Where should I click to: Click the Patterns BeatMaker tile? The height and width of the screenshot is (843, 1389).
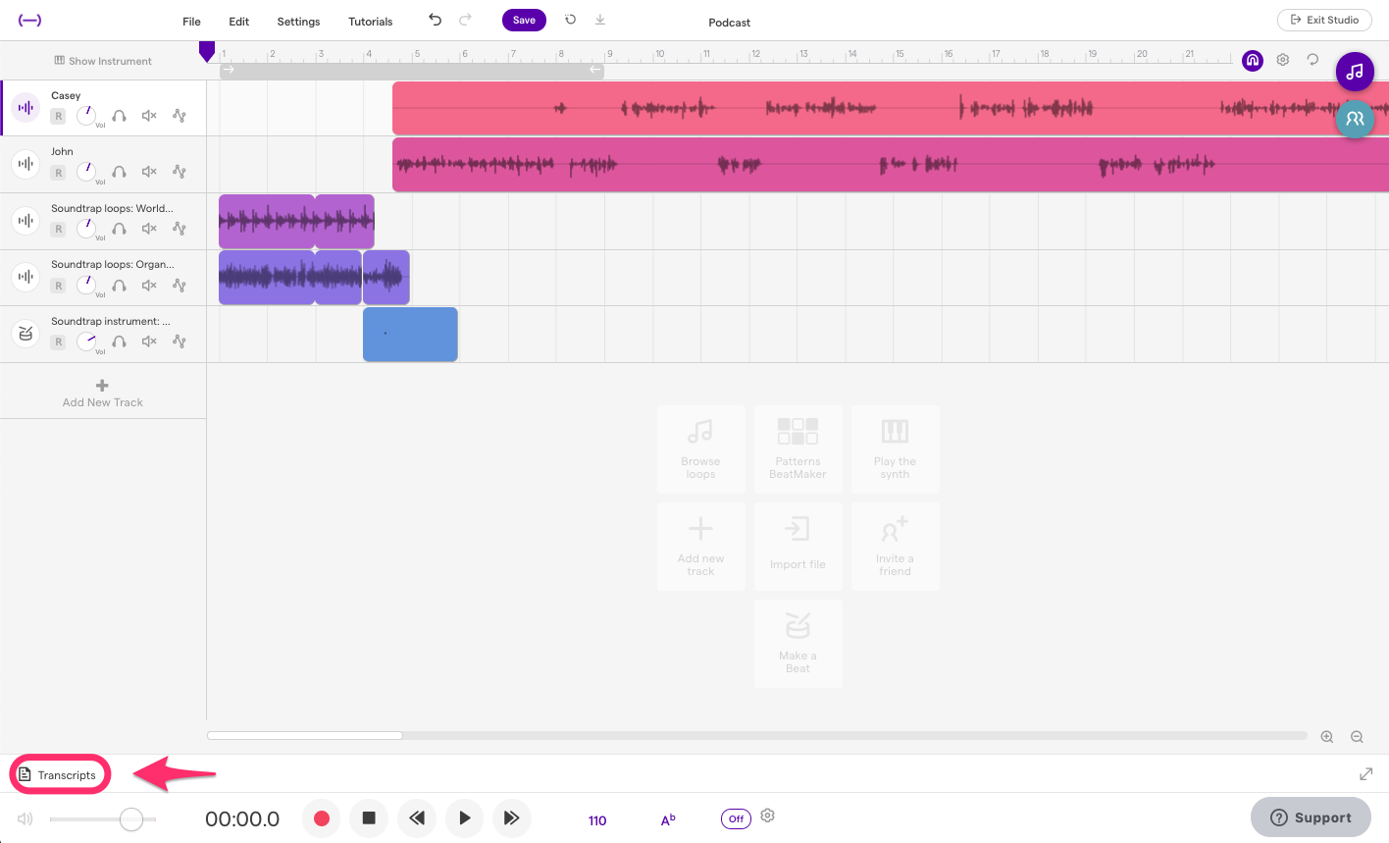click(797, 448)
